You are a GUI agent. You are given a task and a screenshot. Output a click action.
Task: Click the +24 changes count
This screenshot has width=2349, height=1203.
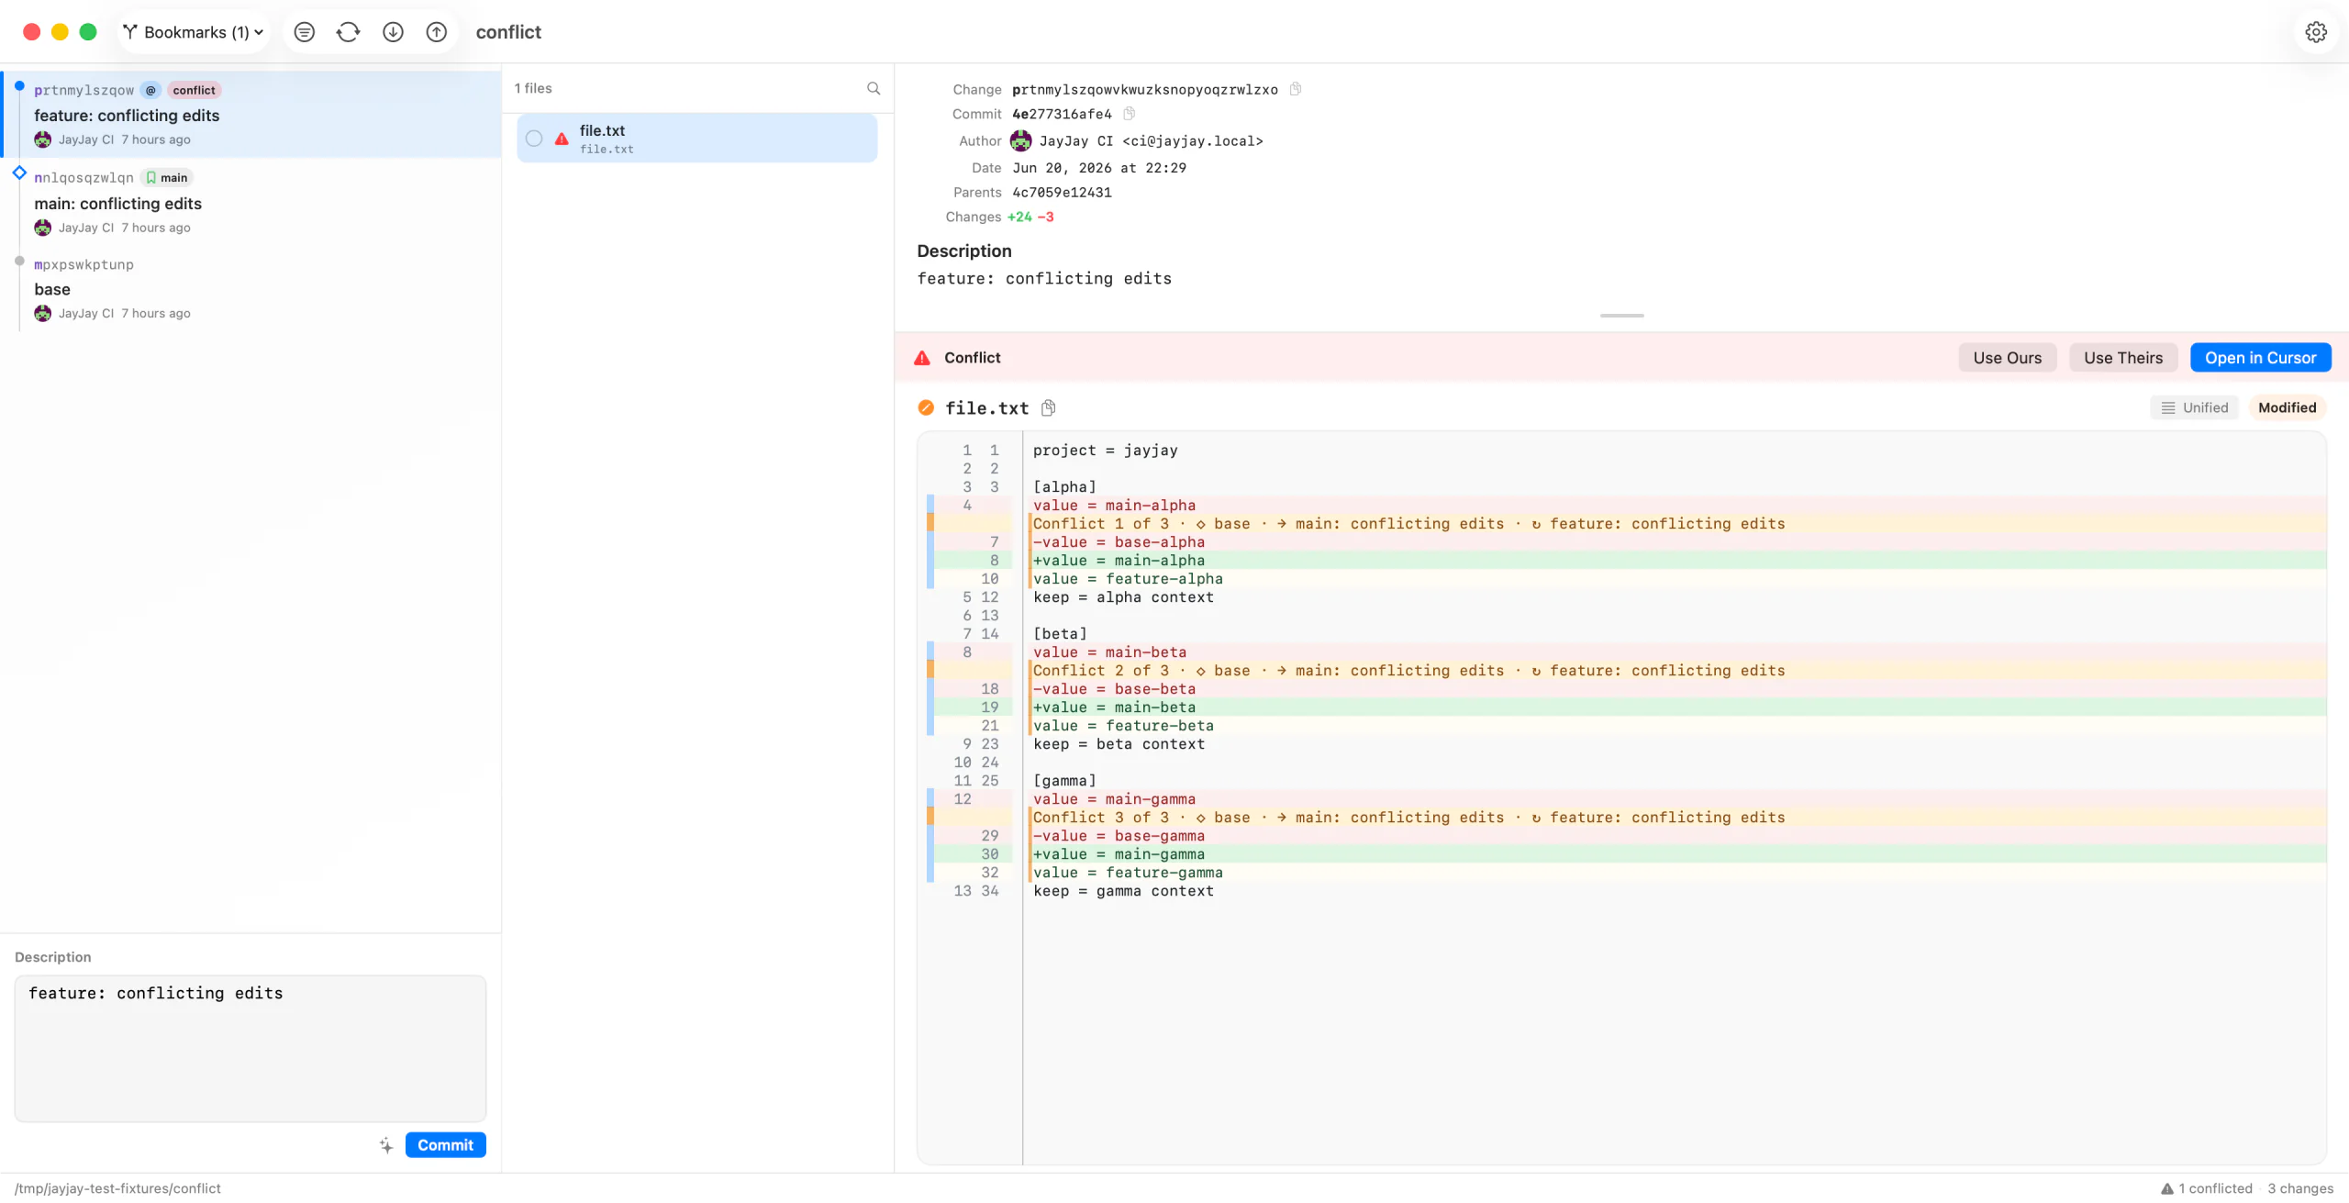click(x=1019, y=217)
